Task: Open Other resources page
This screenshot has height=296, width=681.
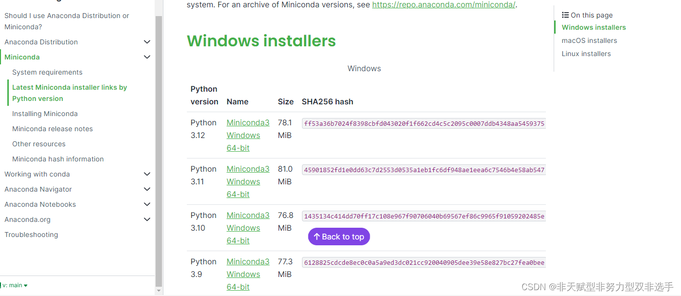Action: pos(39,144)
